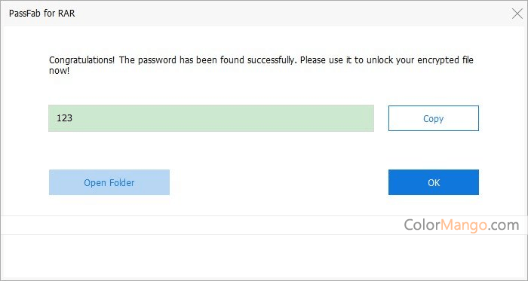Click the word Mango in the watermark

click(464, 224)
